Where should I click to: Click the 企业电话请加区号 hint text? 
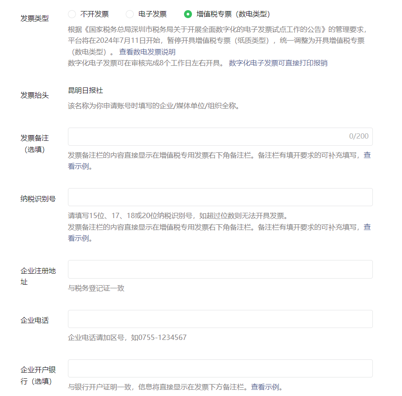coord(127,338)
